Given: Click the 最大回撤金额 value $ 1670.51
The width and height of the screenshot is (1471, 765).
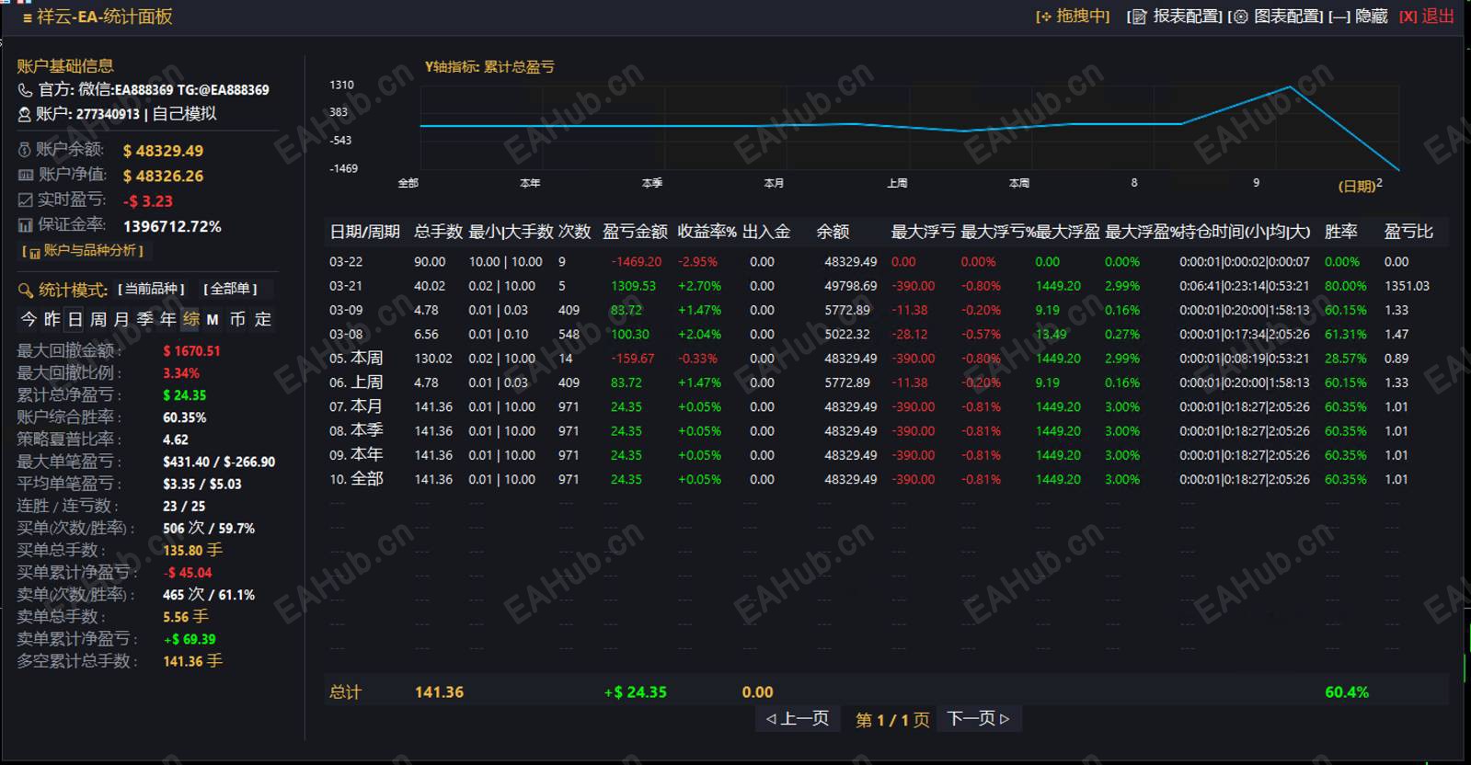Looking at the screenshot, I should pos(191,351).
